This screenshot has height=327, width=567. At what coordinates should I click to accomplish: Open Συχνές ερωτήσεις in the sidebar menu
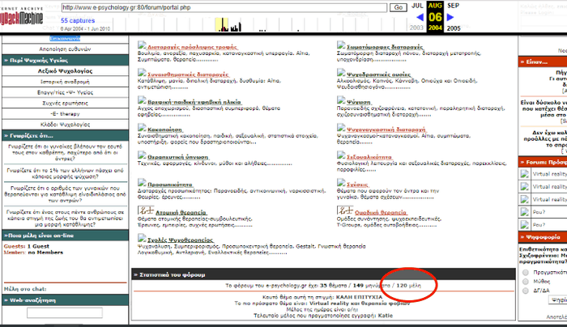pyautogui.click(x=66, y=106)
